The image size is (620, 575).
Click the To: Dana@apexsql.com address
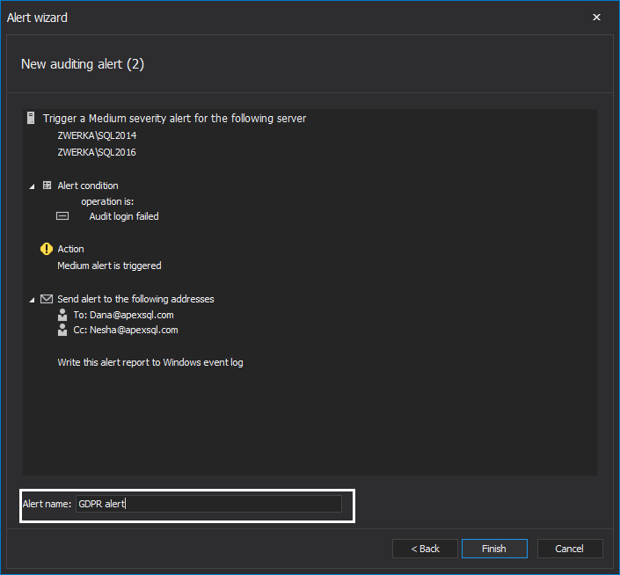123,315
